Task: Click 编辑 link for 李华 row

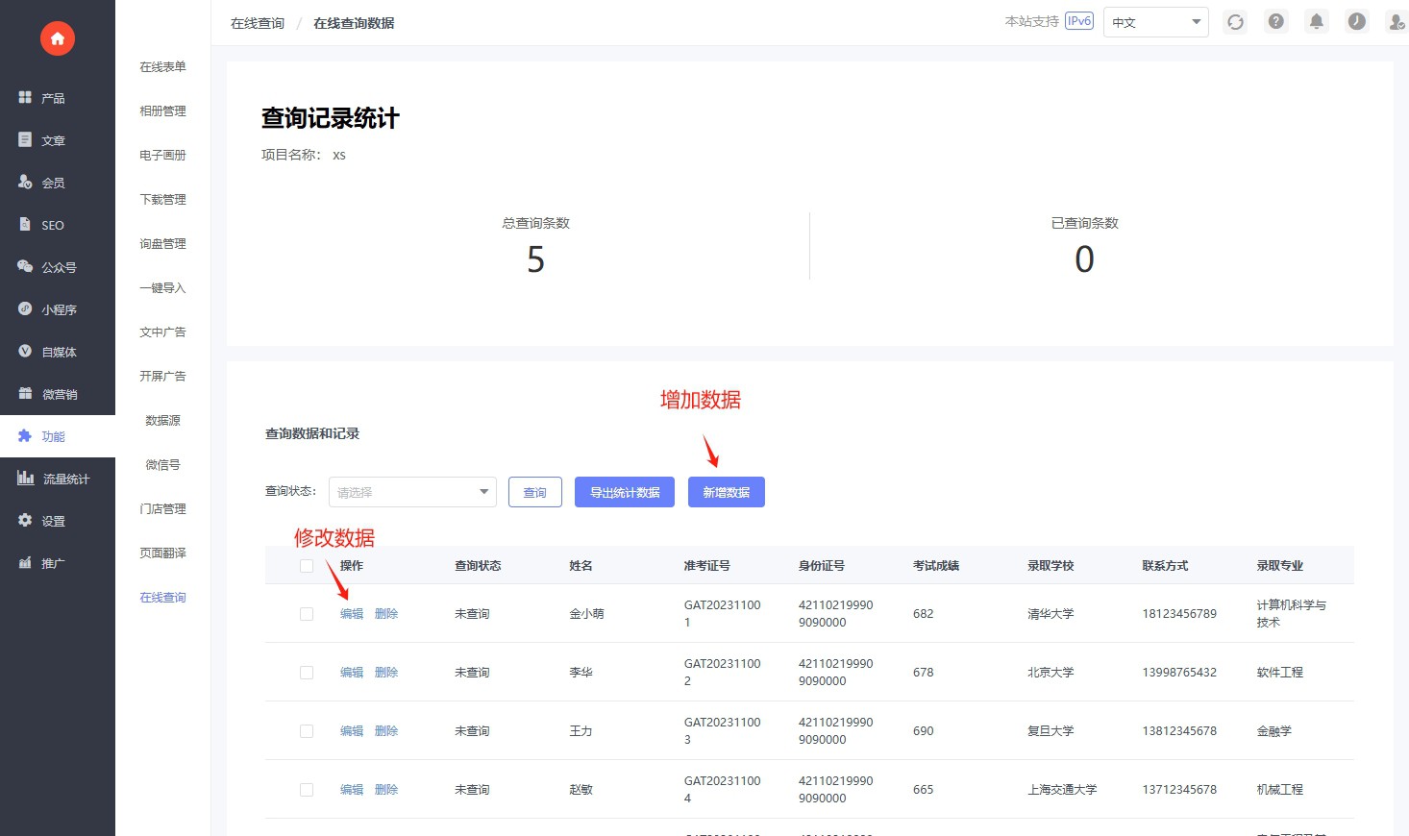Action: (352, 673)
